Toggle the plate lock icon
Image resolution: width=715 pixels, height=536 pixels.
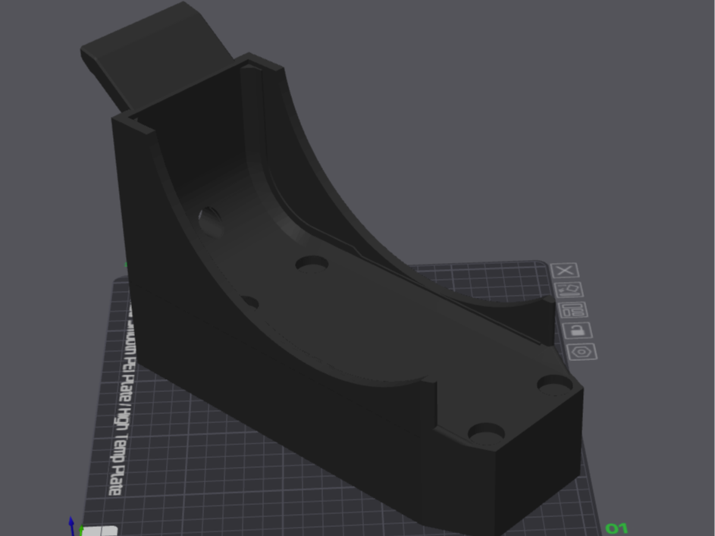coord(577,331)
